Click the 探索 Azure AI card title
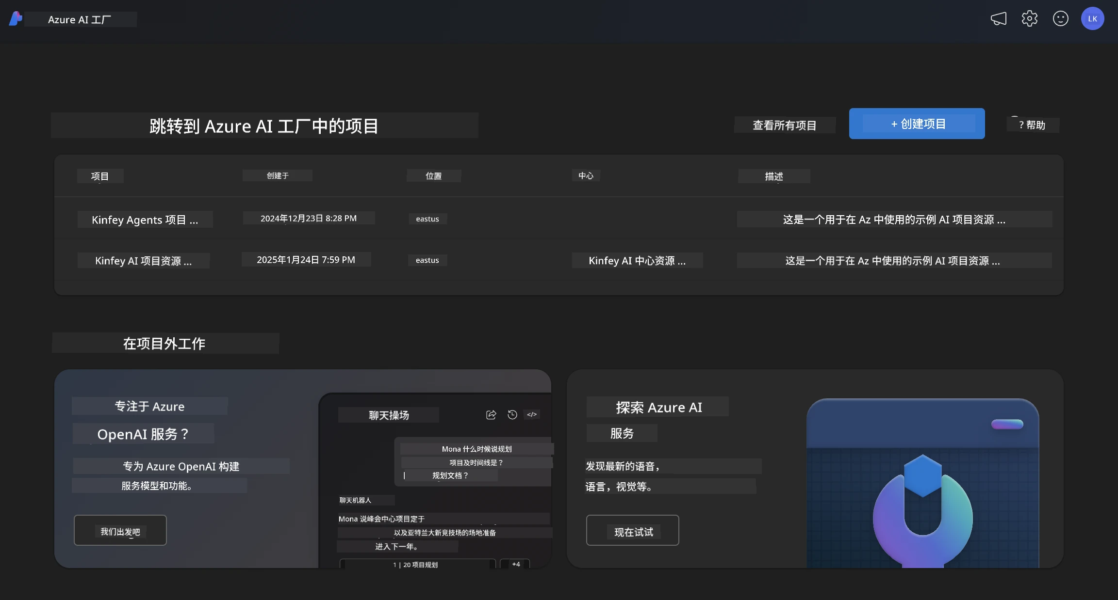Image resolution: width=1118 pixels, height=600 pixels. [x=658, y=407]
